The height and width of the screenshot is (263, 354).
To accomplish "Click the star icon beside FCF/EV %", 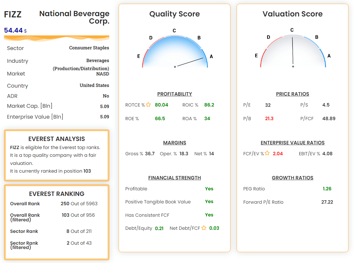I will [267, 153].
